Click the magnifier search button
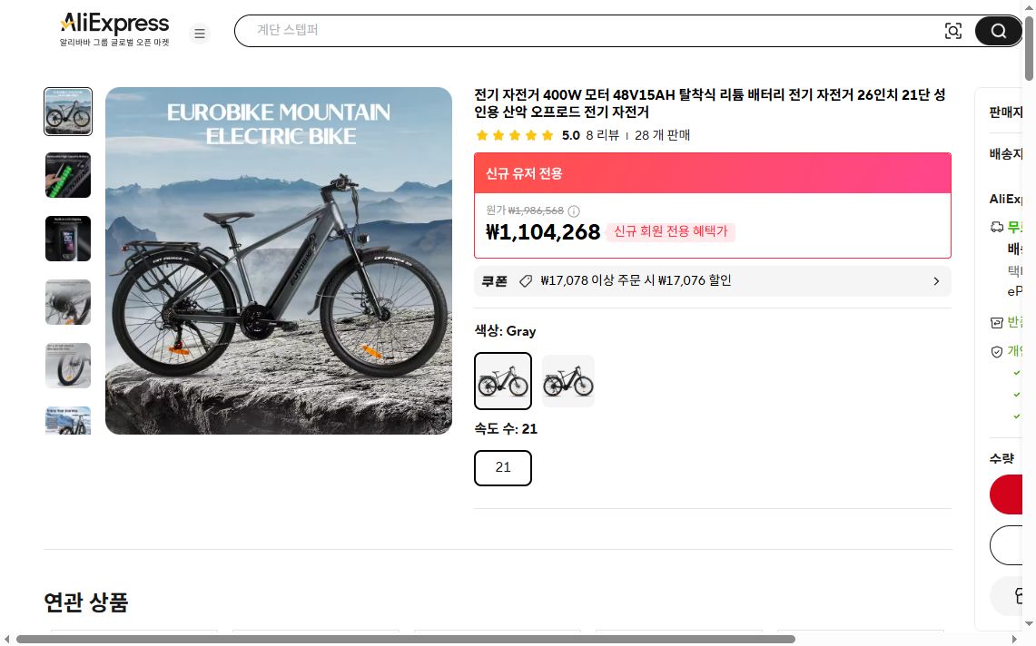1036x646 pixels. click(x=998, y=30)
